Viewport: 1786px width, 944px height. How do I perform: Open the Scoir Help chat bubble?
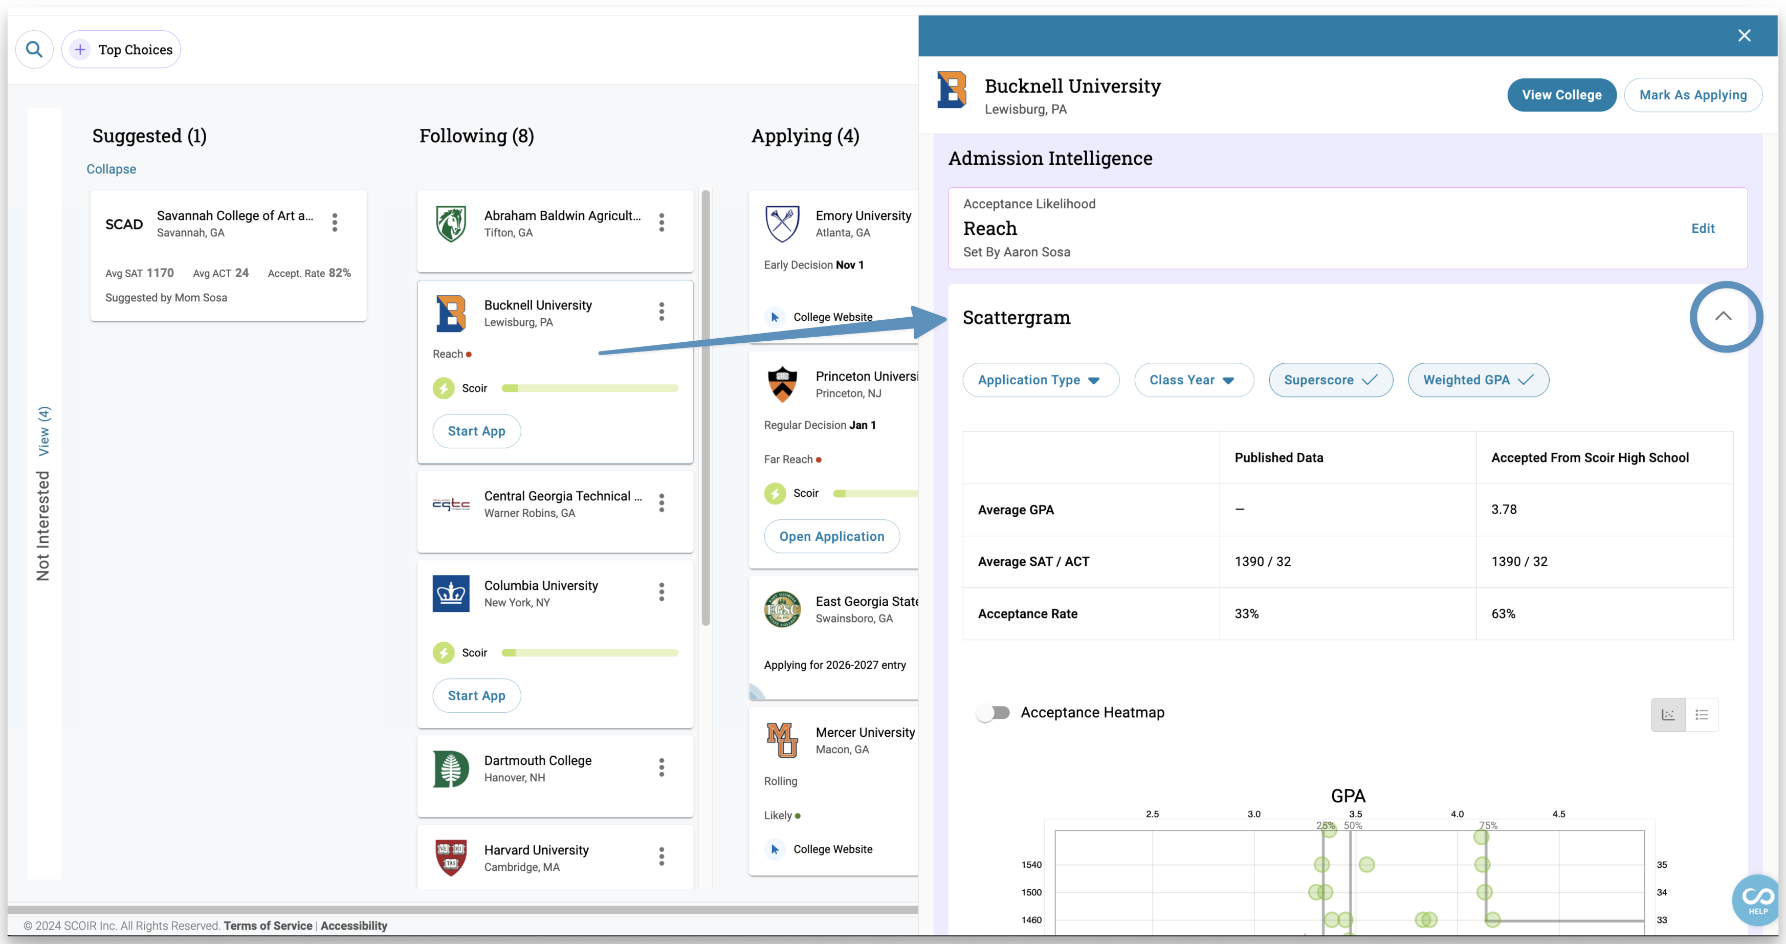pyautogui.click(x=1757, y=899)
